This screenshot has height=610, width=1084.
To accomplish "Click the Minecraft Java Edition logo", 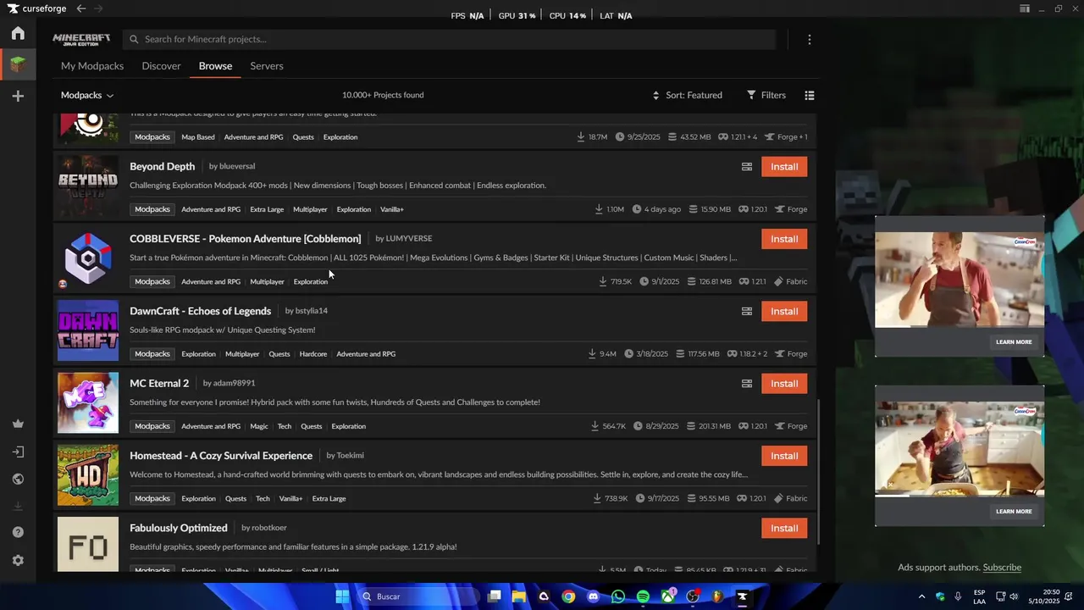I will pos(81,39).
